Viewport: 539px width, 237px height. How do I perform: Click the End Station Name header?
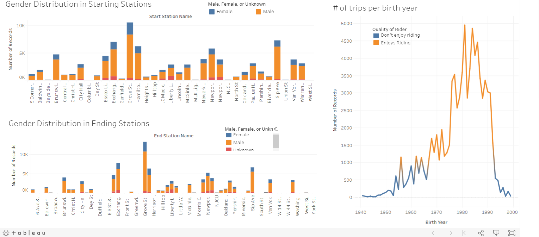(x=174, y=136)
